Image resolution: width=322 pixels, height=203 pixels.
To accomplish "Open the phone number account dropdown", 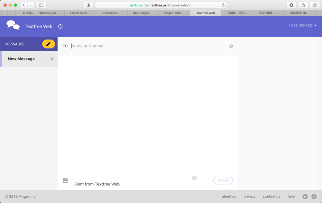I will pyautogui.click(x=302, y=25).
